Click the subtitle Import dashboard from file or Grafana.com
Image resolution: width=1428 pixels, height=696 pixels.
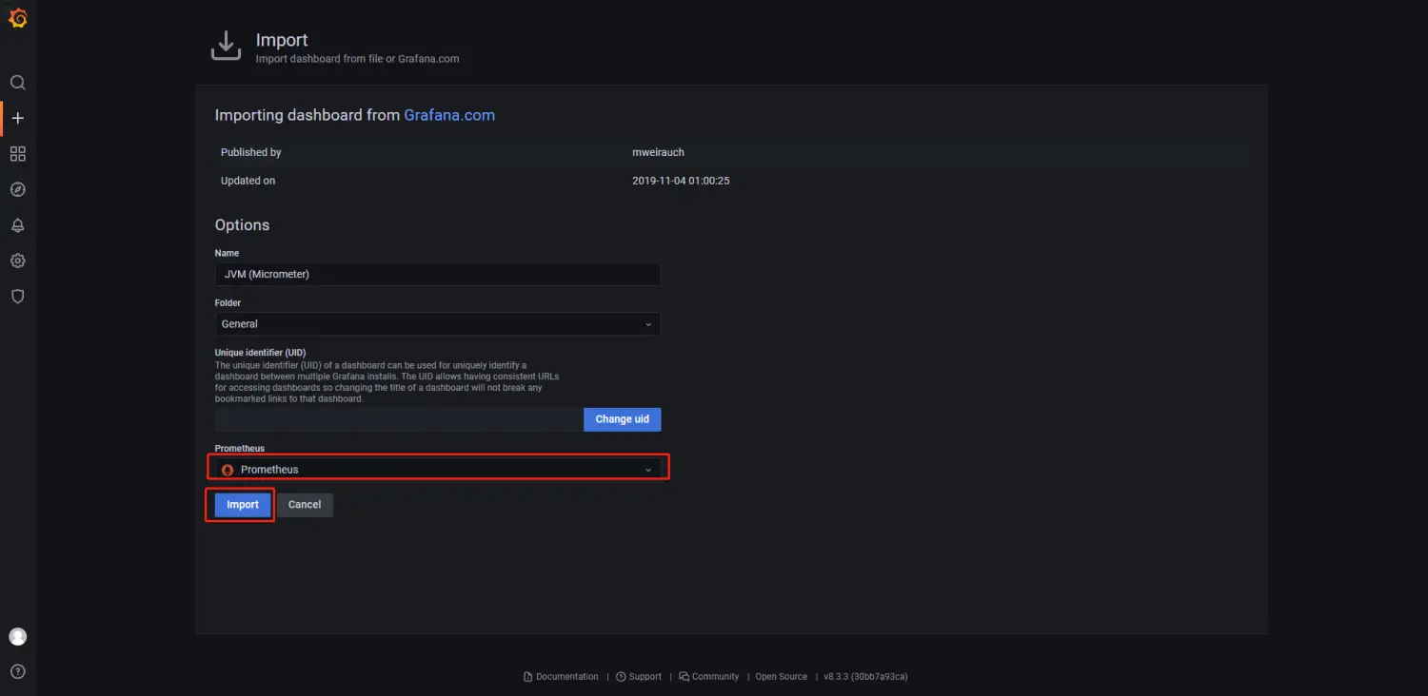[357, 59]
